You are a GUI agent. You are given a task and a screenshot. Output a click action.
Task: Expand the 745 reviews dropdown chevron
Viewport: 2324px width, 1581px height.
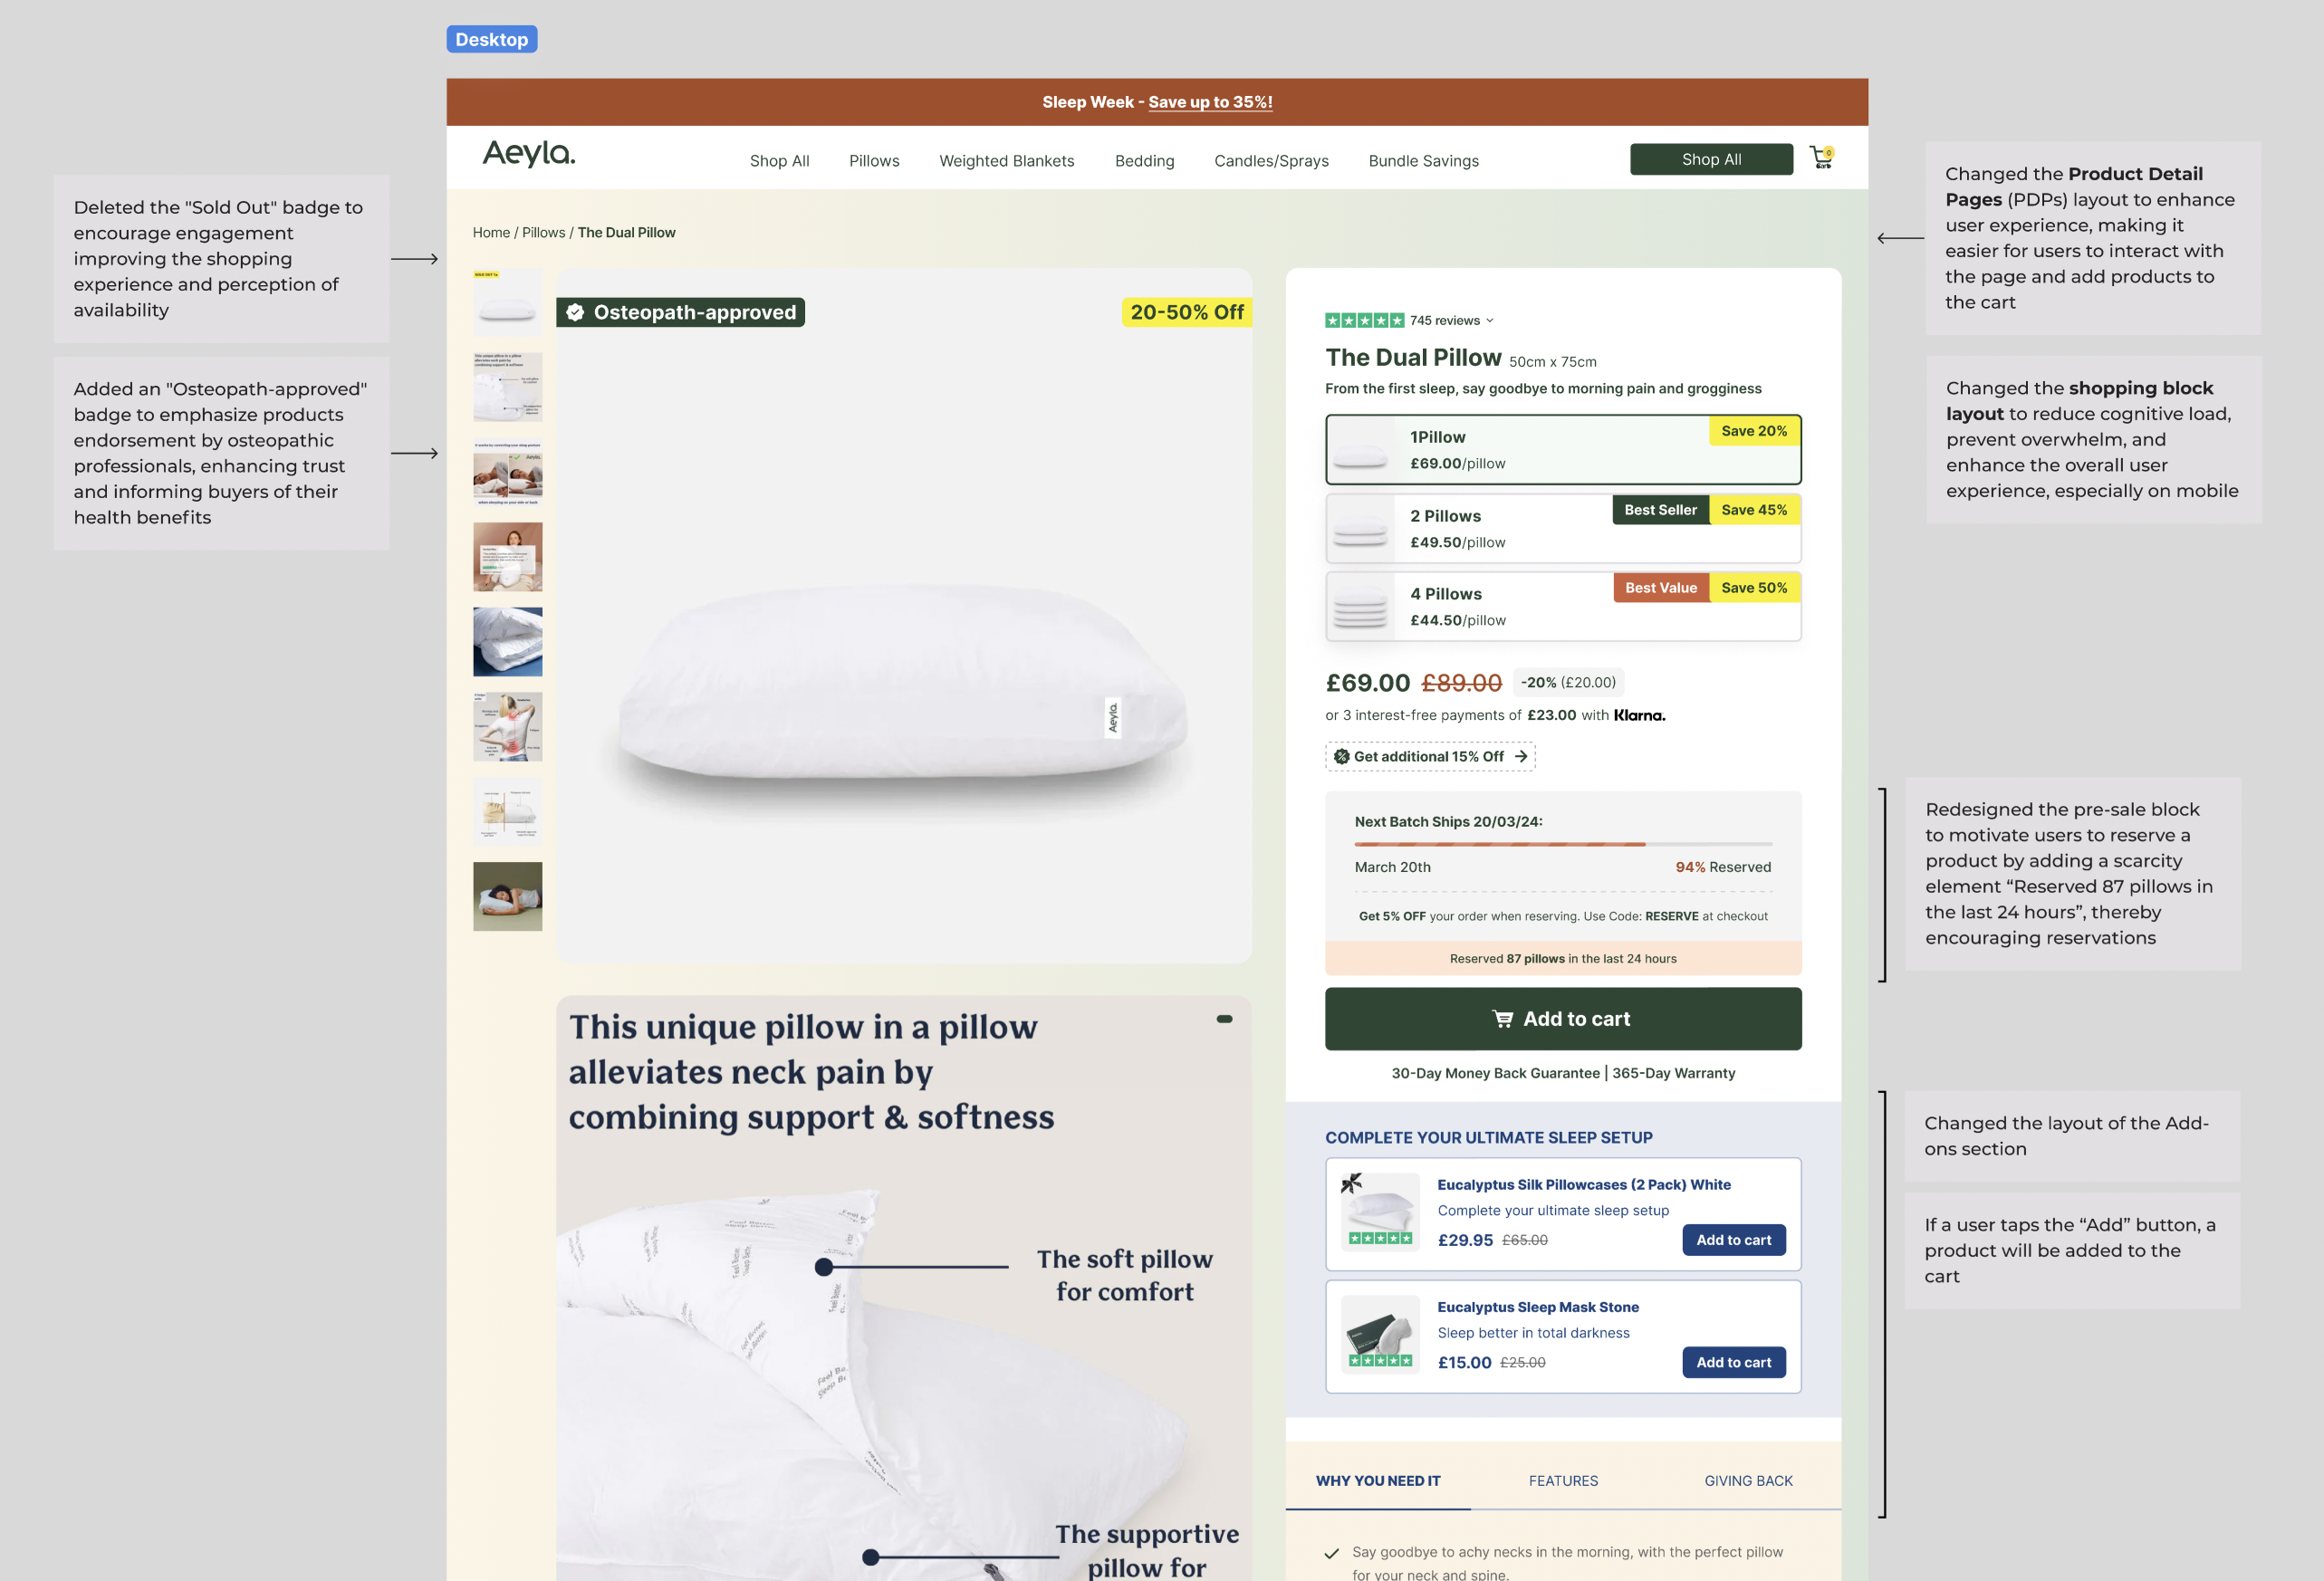pos(1490,321)
